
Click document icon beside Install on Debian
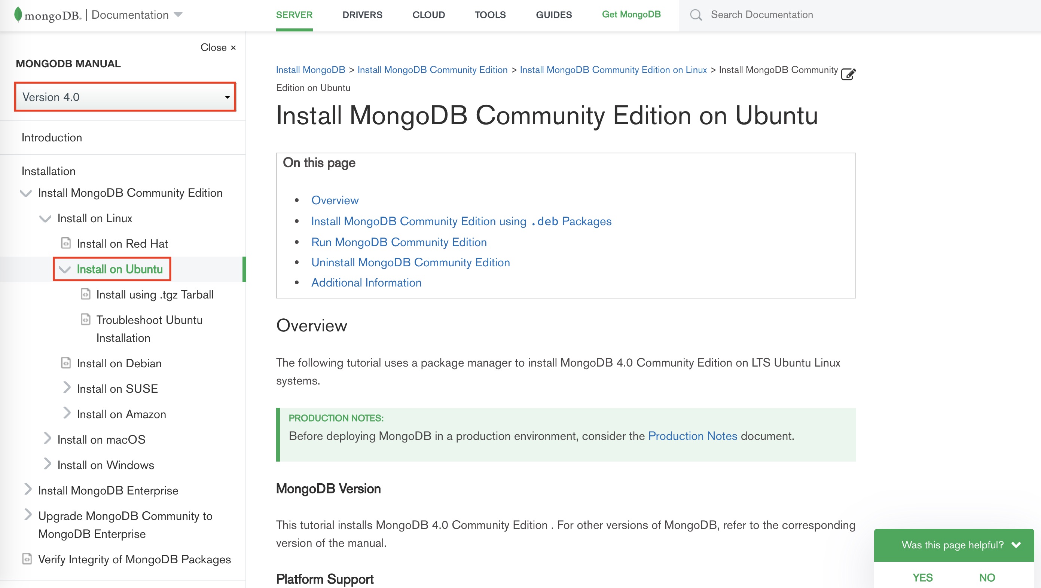(x=66, y=363)
